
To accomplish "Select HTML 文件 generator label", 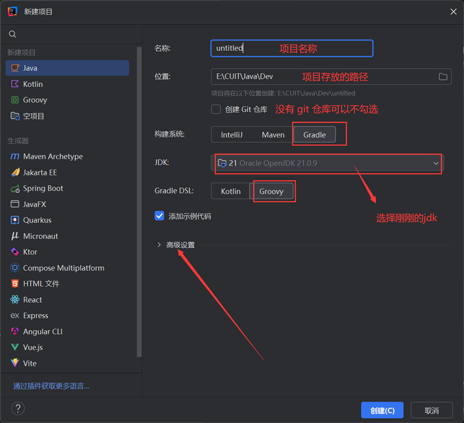I will [x=41, y=284].
